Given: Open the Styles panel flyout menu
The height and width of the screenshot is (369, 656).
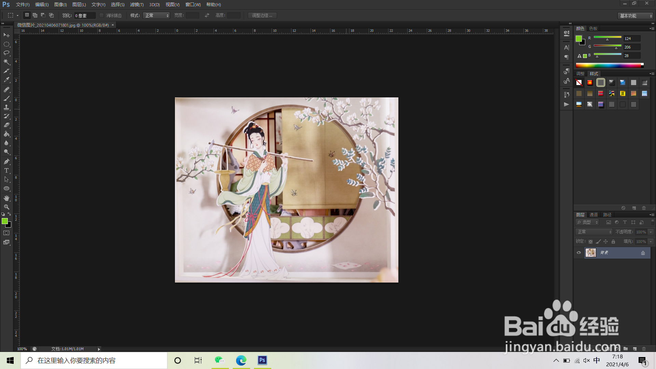Looking at the screenshot, I should coord(652,73).
